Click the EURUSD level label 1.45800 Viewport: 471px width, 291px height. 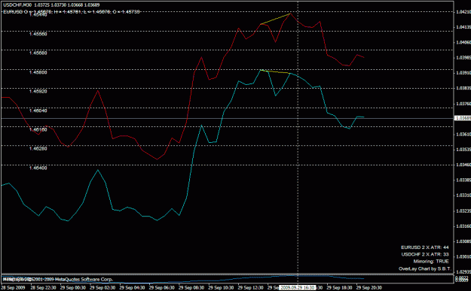[38, 72]
